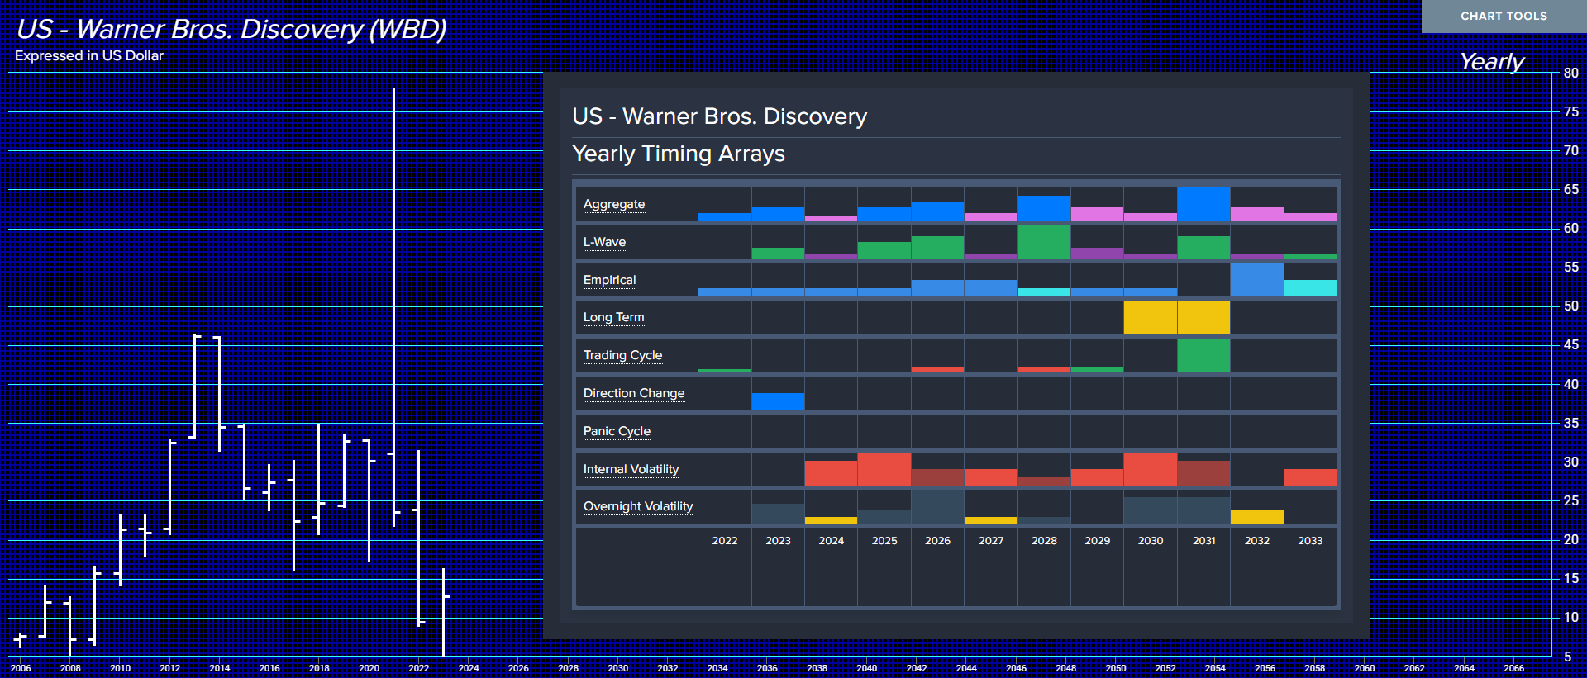Click the Panic Cycle label
This screenshot has width=1587, height=678.
coord(617,431)
